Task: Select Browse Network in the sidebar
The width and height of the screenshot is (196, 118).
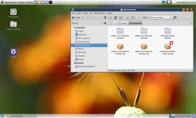Action: coord(86,67)
